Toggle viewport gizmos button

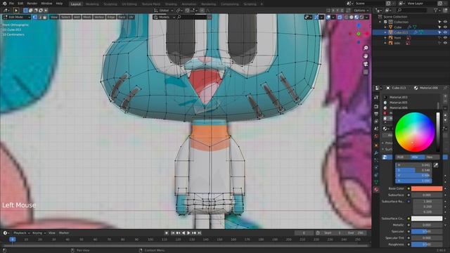click(316, 17)
